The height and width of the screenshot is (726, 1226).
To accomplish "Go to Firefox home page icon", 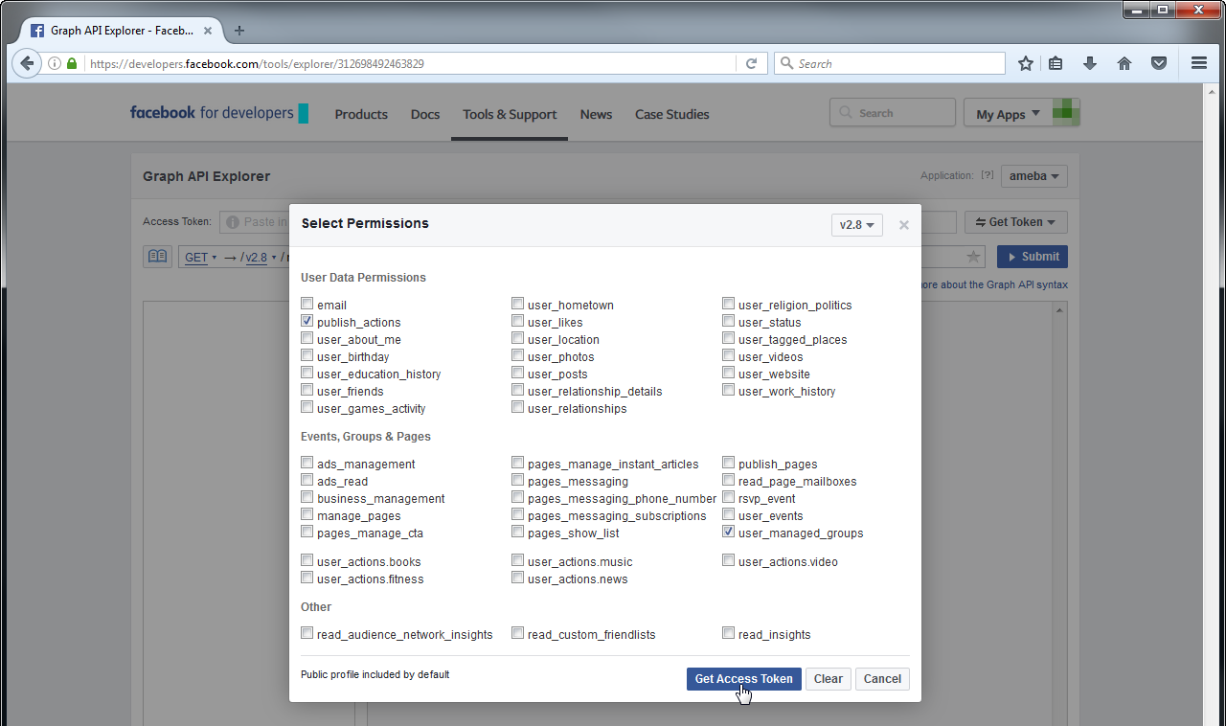I will pyautogui.click(x=1124, y=63).
